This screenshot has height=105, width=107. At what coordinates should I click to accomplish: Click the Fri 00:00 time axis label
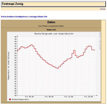point(29,97)
